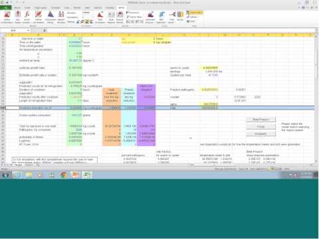
Task: Open the @RISK Define Distributions tool
Action: 7,17
